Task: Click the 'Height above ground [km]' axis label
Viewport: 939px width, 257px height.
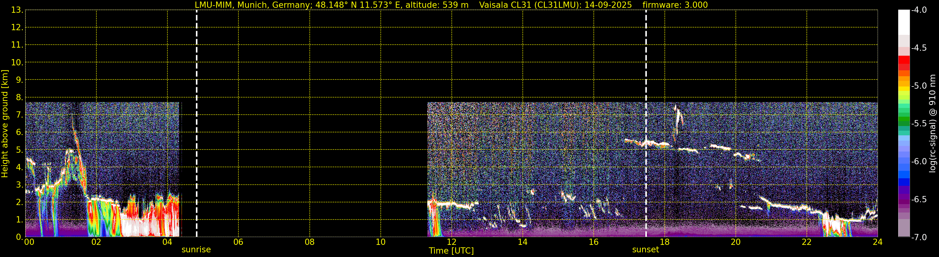Action: [5, 124]
